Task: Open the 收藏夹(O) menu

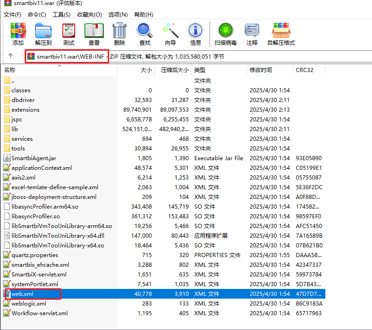Action: [90, 15]
